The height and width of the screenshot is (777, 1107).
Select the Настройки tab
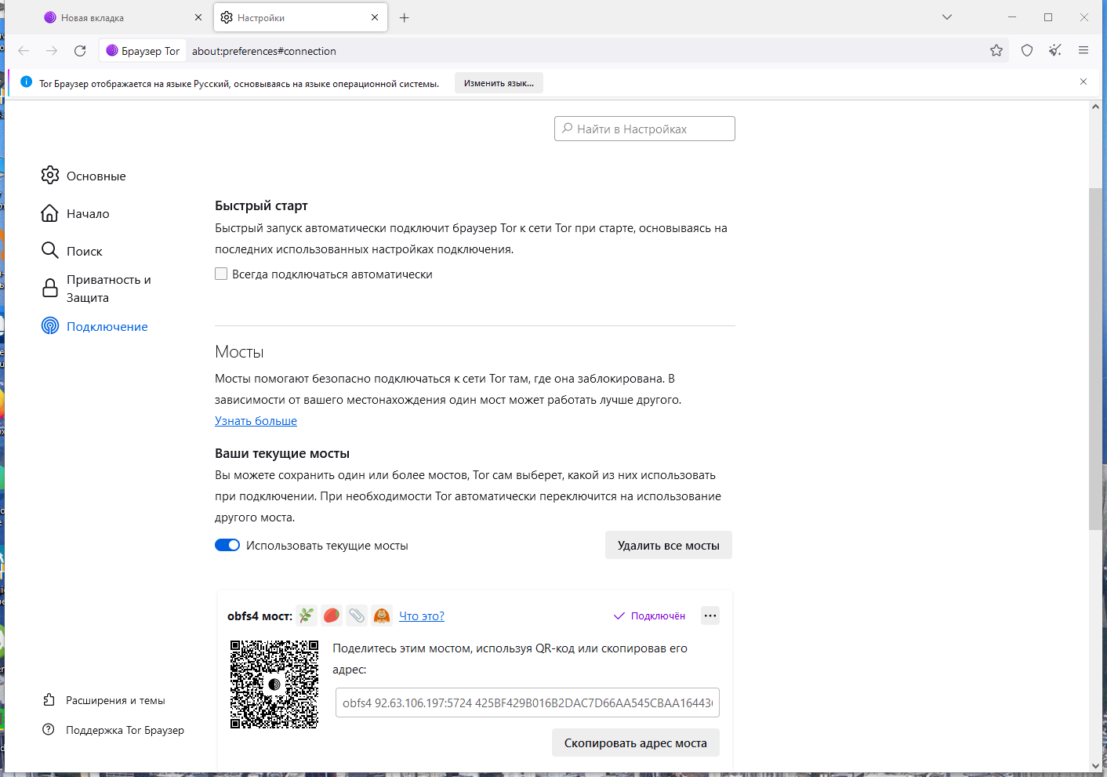tap(300, 17)
